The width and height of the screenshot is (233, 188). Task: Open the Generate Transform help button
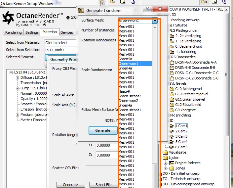click(147, 9)
